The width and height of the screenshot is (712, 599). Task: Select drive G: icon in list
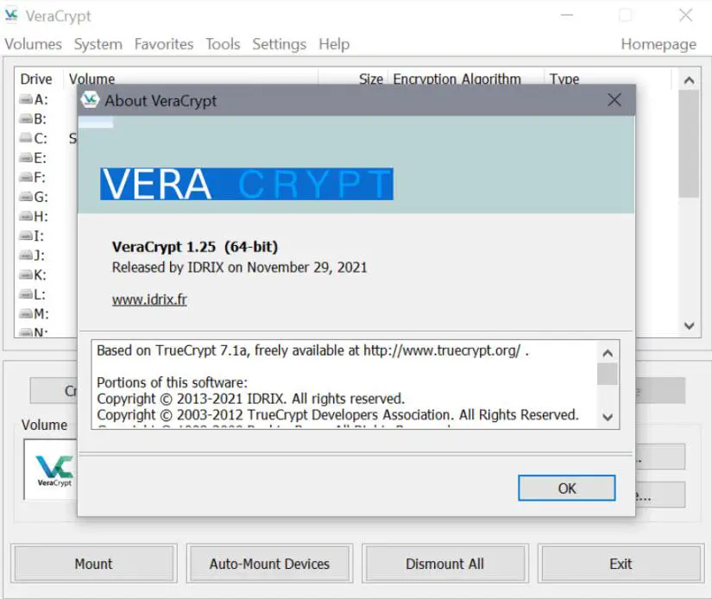click(26, 197)
